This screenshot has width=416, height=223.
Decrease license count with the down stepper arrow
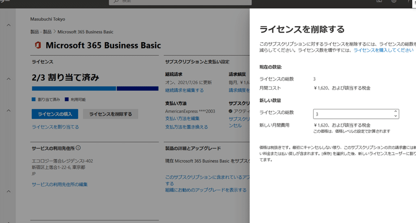pyautogui.click(x=396, y=116)
